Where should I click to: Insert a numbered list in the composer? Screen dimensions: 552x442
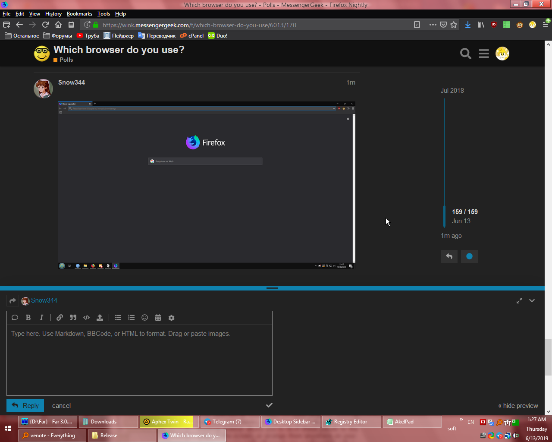(131, 318)
